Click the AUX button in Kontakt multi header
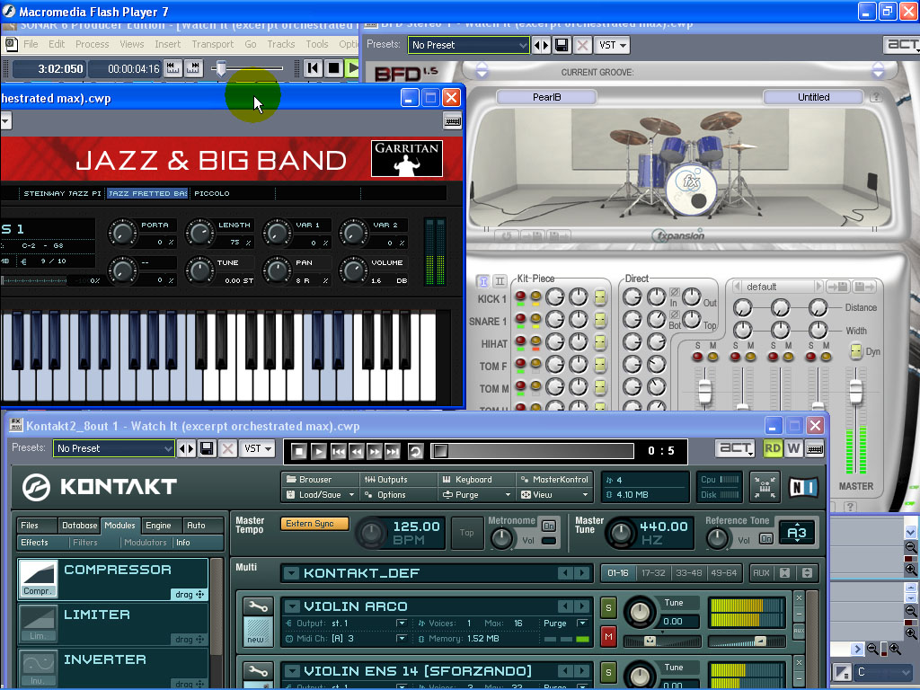 coord(761,572)
